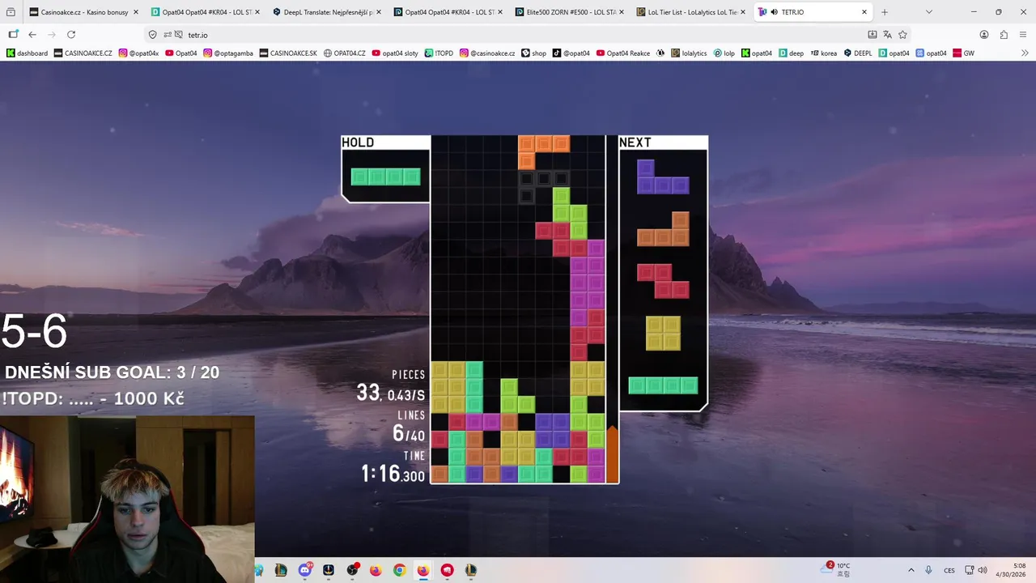Viewport: 1036px width, 583px height.
Task: Open the CASINOAKCE.CZ bookmark
Action: point(83,53)
